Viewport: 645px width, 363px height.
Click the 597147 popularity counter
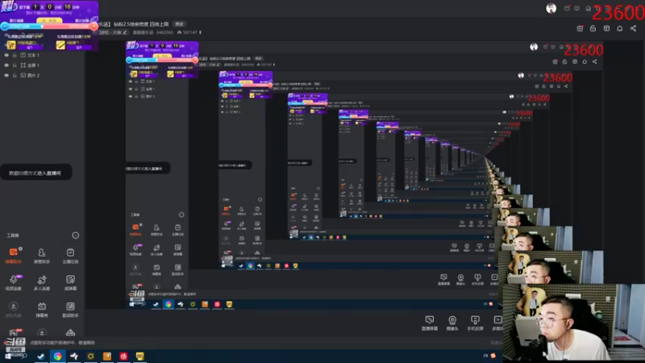(189, 32)
